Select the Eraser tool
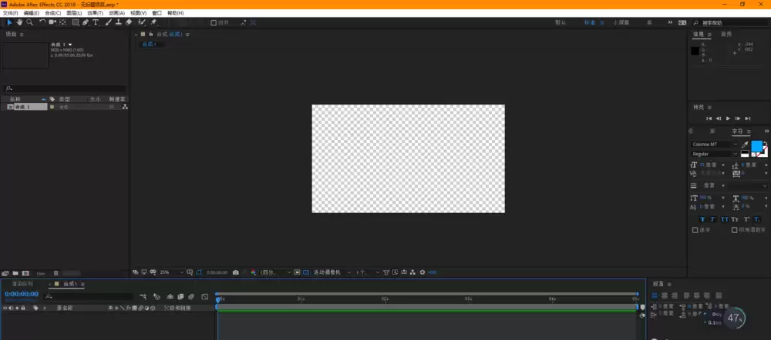771x340 pixels. pos(129,22)
